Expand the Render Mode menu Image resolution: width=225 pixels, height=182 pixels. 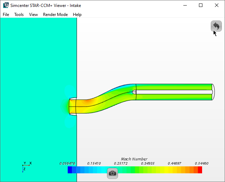point(55,15)
